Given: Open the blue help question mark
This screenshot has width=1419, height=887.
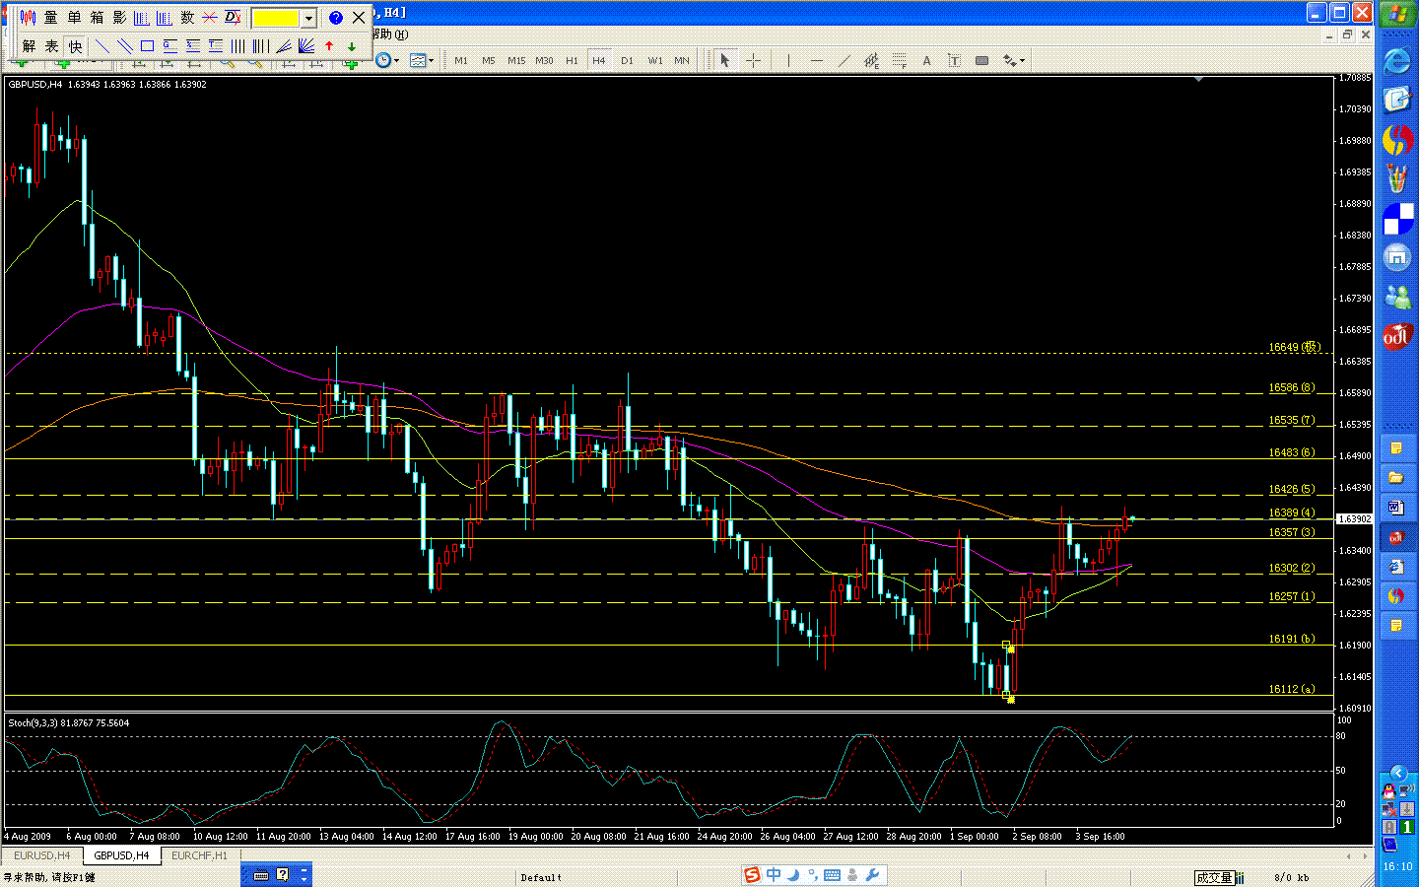Looking at the screenshot, I should pyautogui.click(x=335, y=18).
